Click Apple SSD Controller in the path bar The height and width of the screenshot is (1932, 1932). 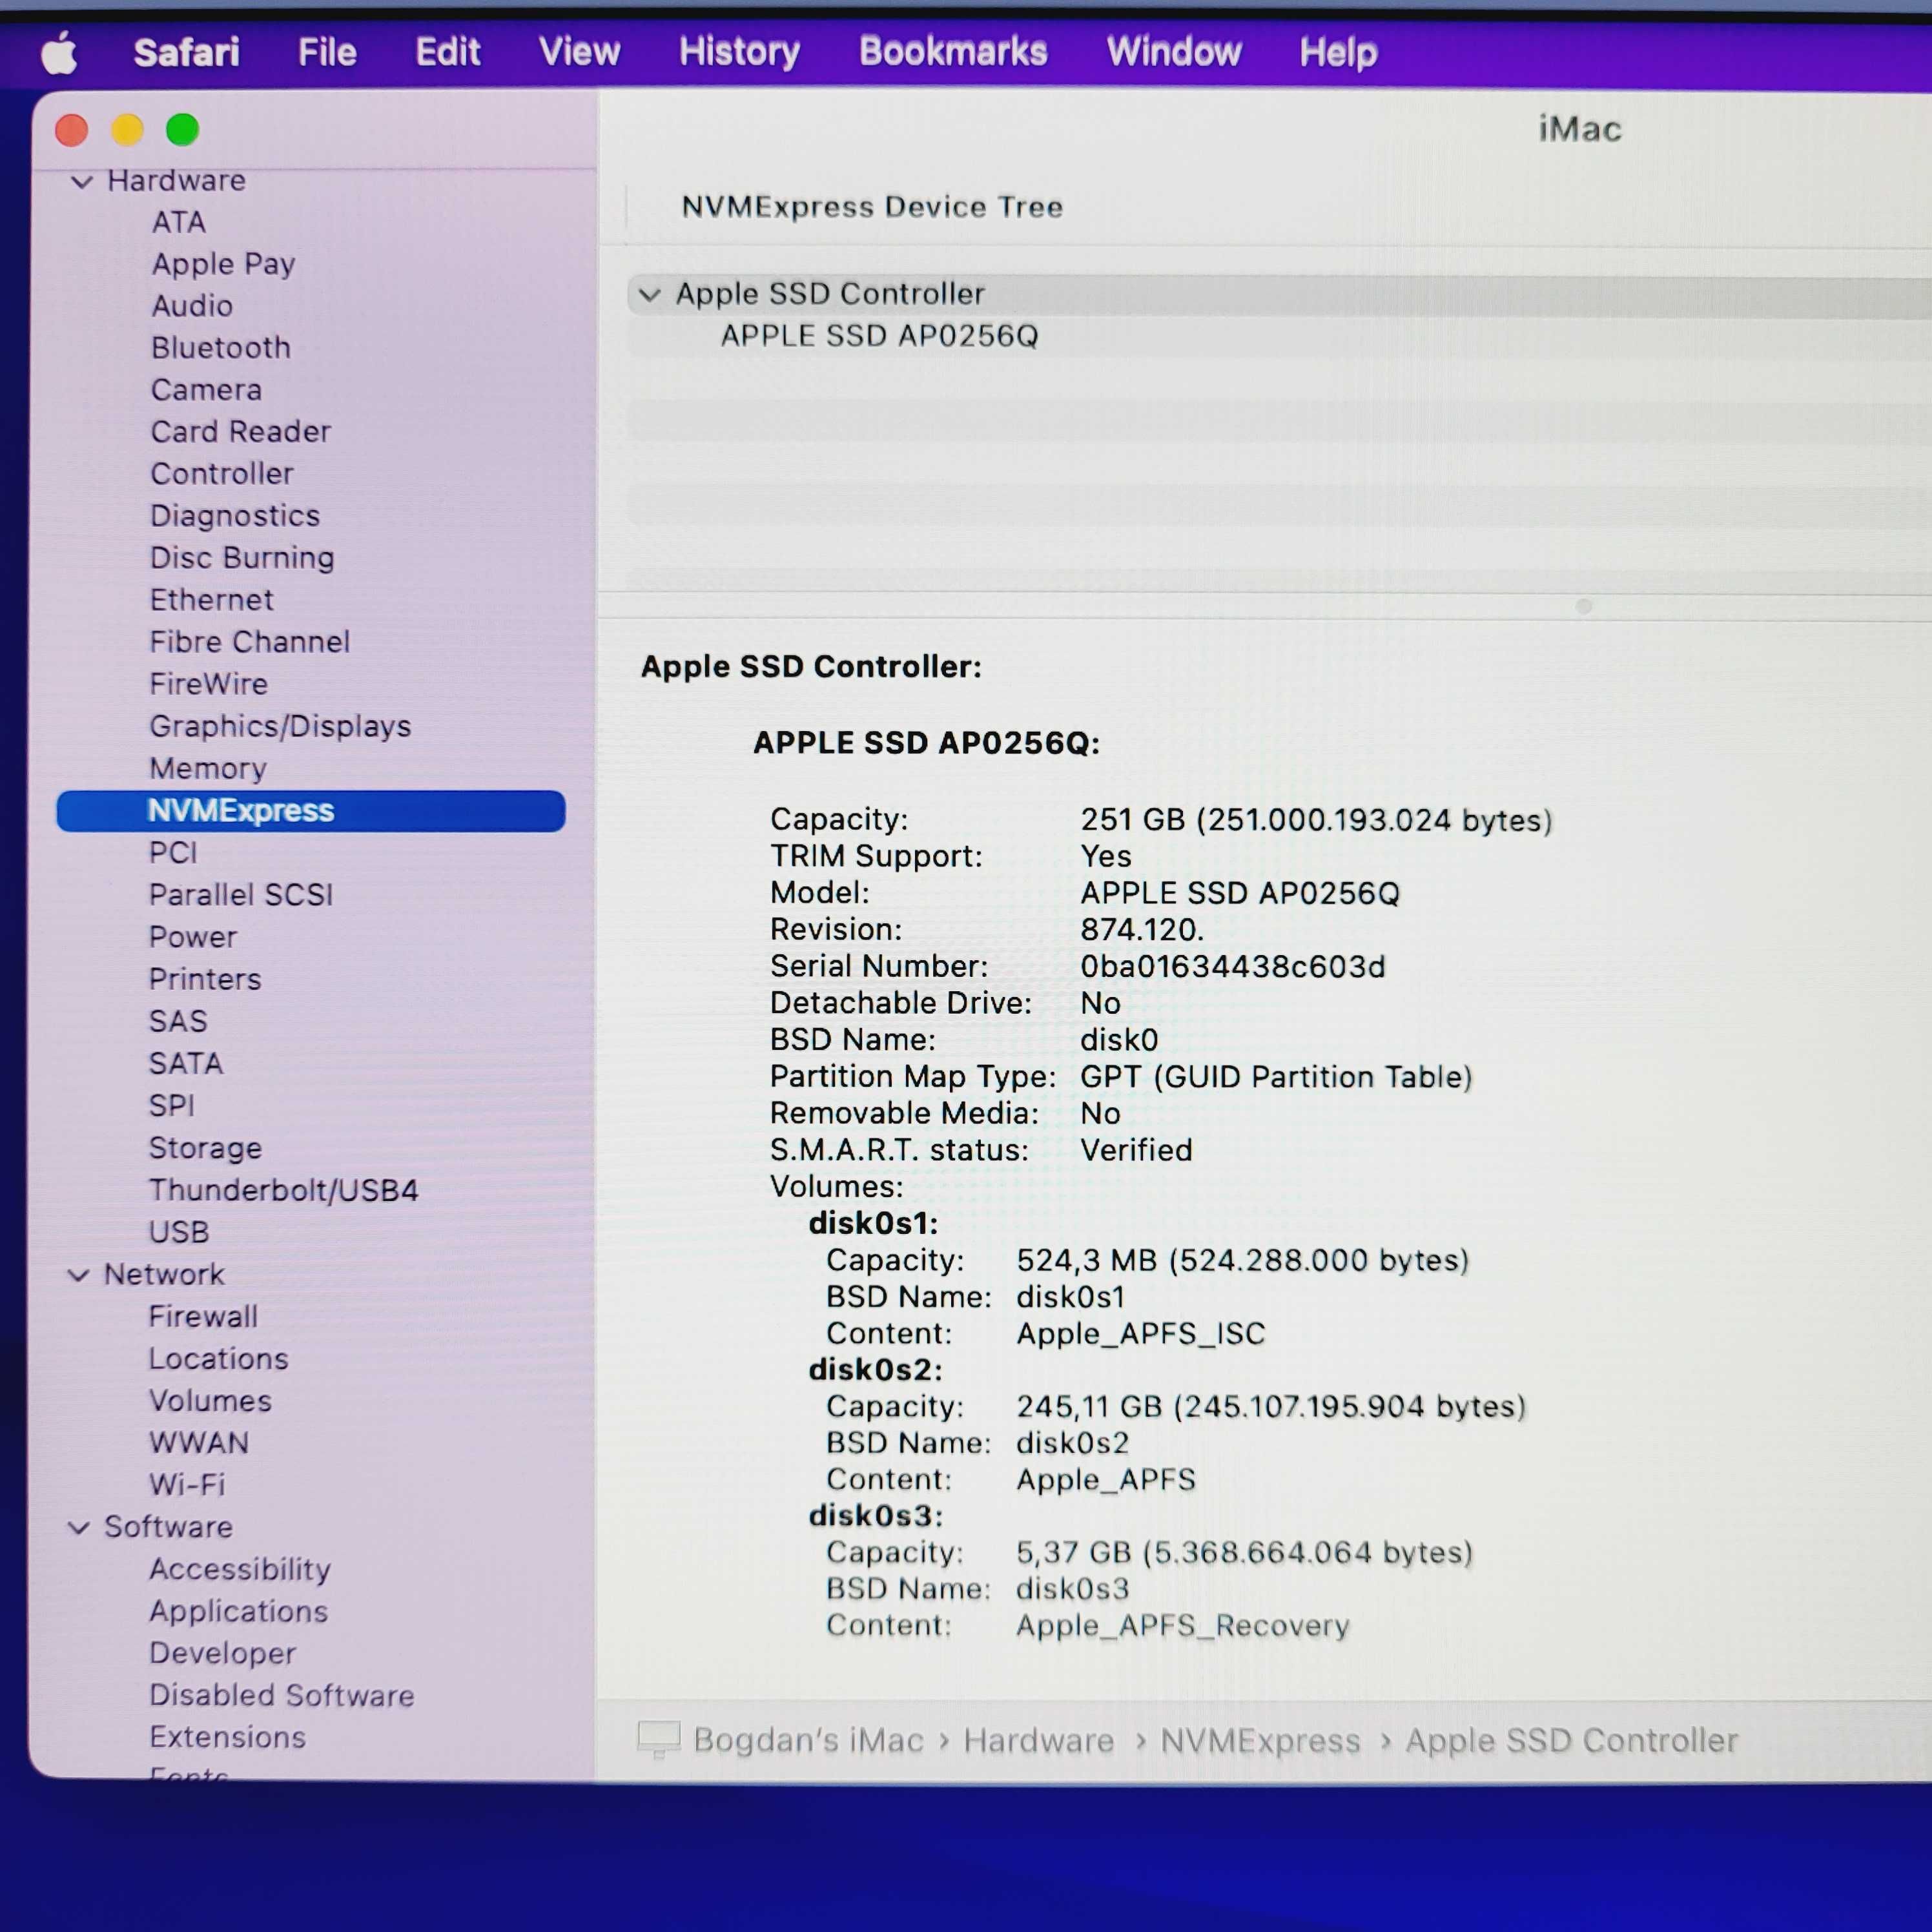[x=1571, y=1741]
